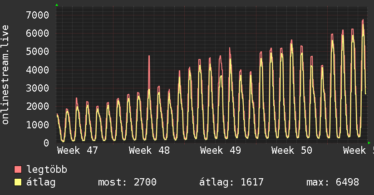Click the green arrow at x-axis end
Screen dimensions: 374x195
click(369, 142)
